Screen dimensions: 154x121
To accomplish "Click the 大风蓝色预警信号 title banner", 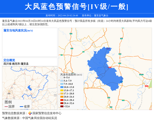I will pos(76,7).
